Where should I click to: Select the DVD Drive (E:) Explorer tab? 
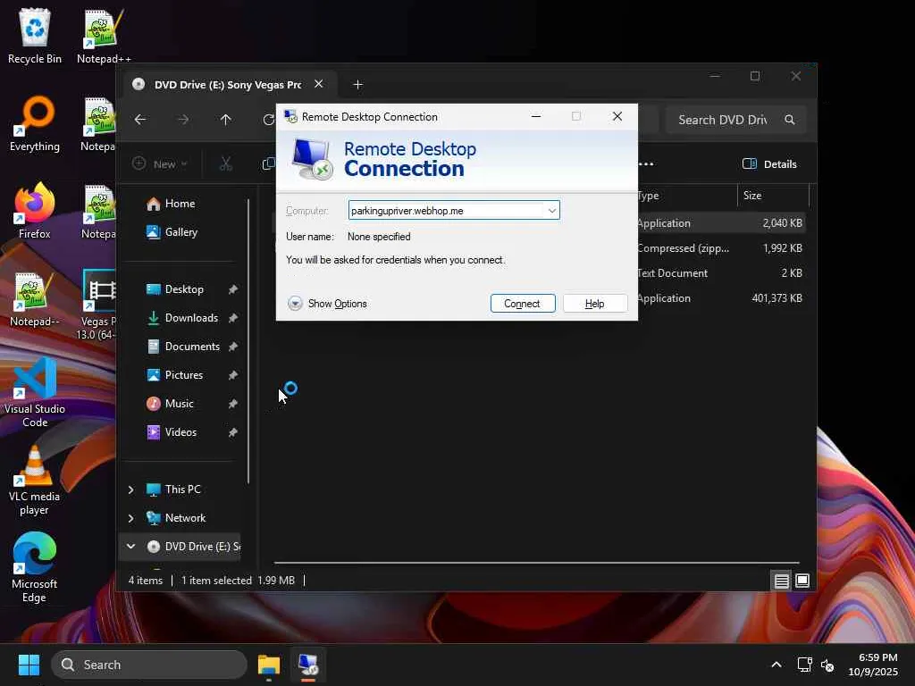point(228,85)
